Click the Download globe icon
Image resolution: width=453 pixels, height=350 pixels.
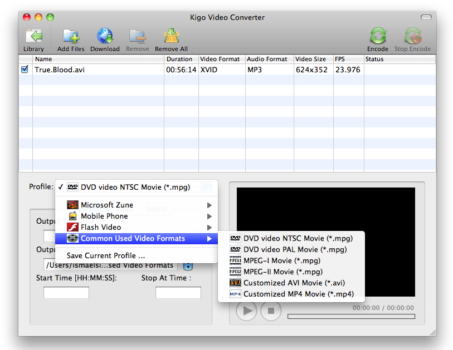click(x=105, y=36)
